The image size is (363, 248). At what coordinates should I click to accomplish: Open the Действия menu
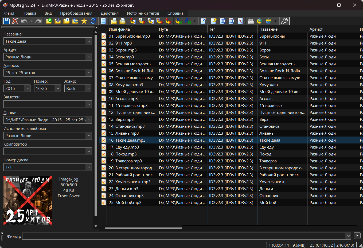click(x=110, y=13)
